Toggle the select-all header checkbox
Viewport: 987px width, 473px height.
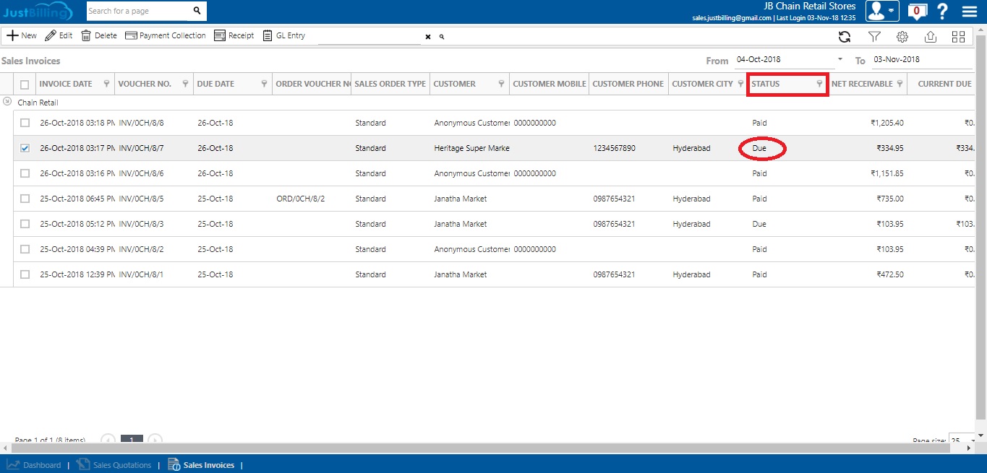(25, 84)
